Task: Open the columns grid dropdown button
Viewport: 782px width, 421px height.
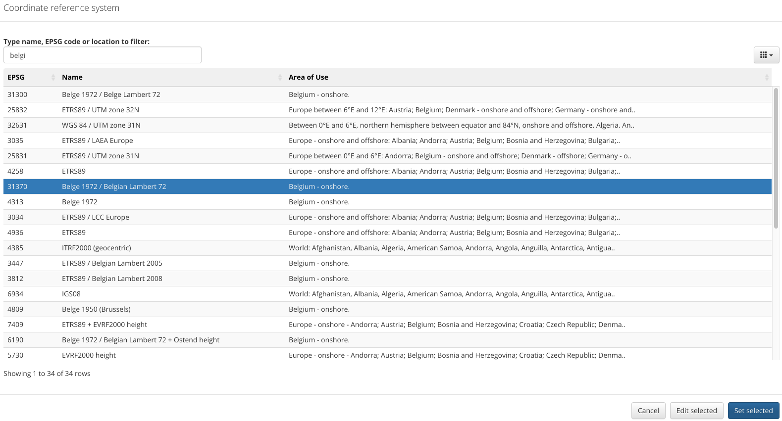Action: (766, 55)
